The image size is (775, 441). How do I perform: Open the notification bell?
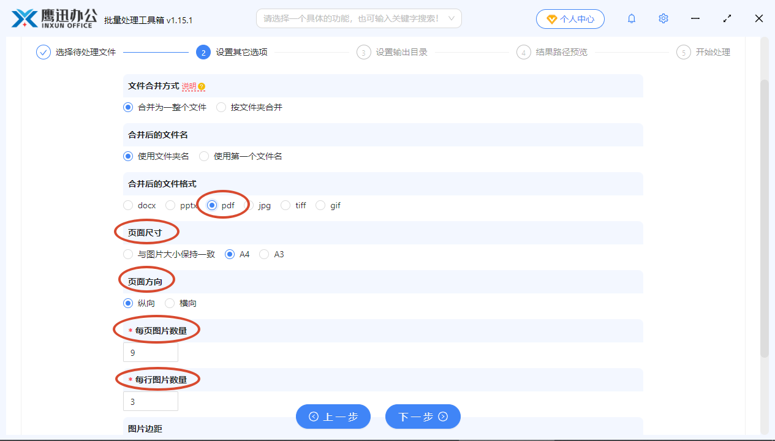click(x=632, y=19)
